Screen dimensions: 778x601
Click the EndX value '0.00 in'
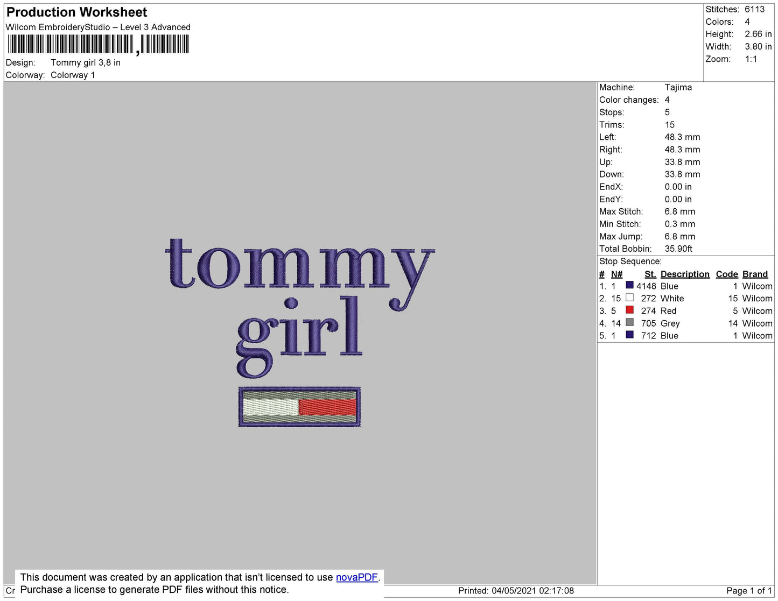pyautogui.click(x=678, y=187)
